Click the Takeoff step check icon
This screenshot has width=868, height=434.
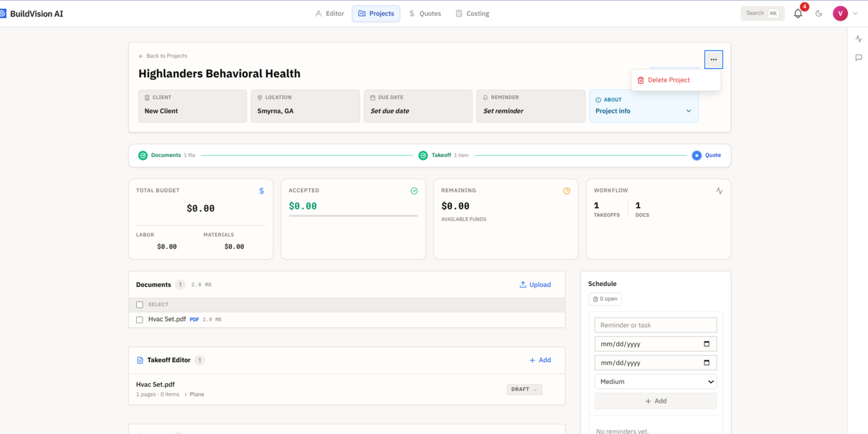point(423,155)
